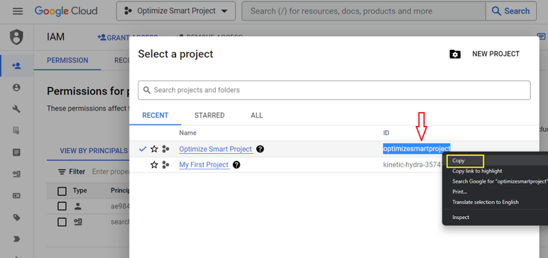Select the add-person IAM sidebar icon
Image resolution: width=548 pixels, height=258 pixels.
(x=16, y=66)
